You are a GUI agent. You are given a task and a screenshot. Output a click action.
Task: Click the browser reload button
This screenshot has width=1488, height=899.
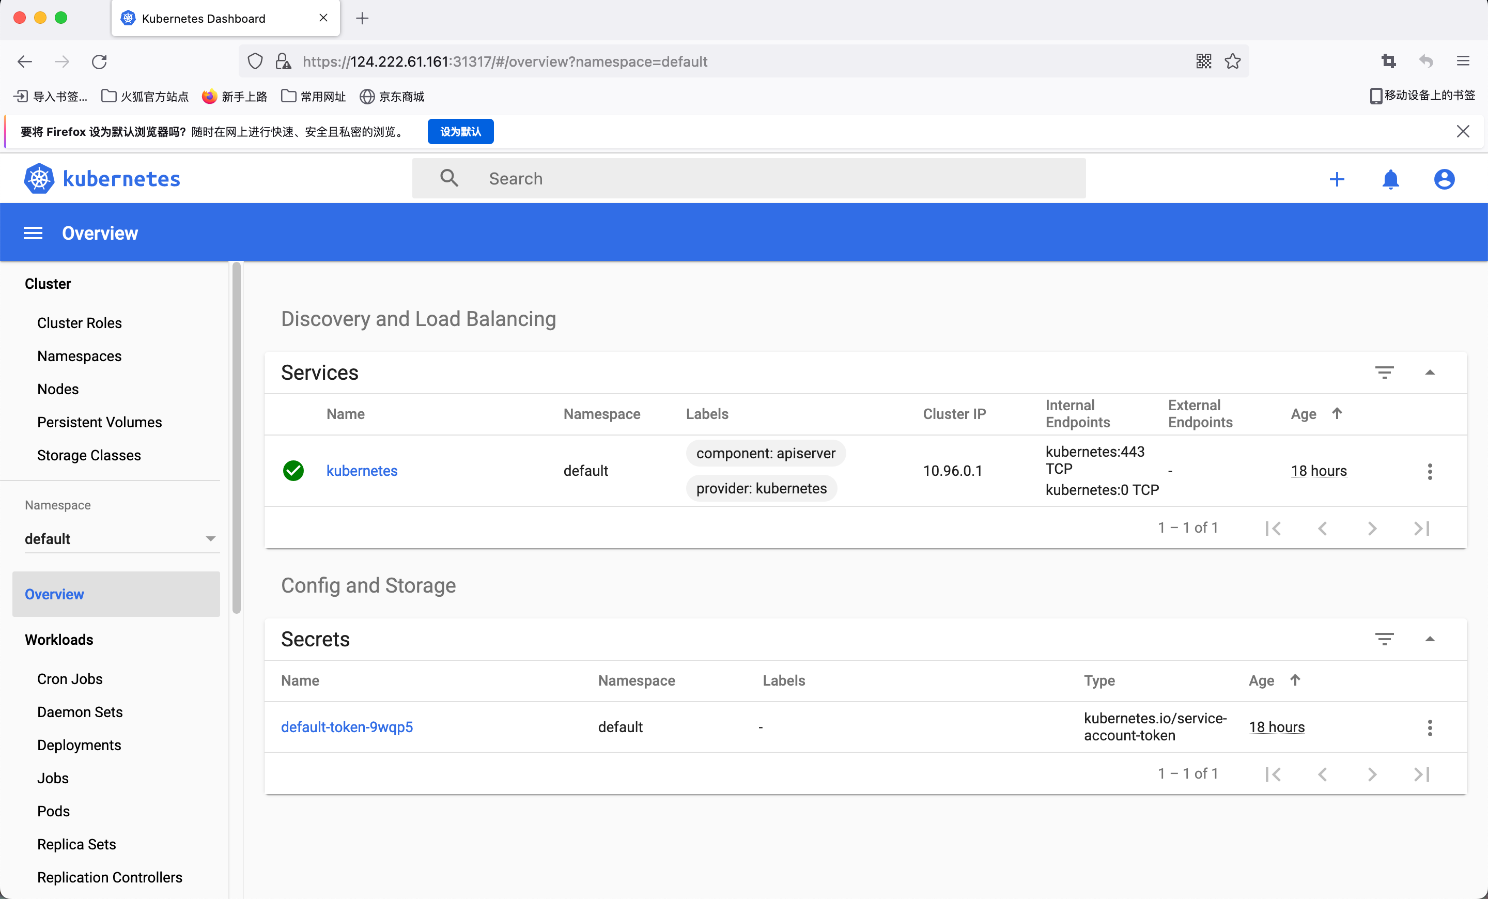coord(99,61)
